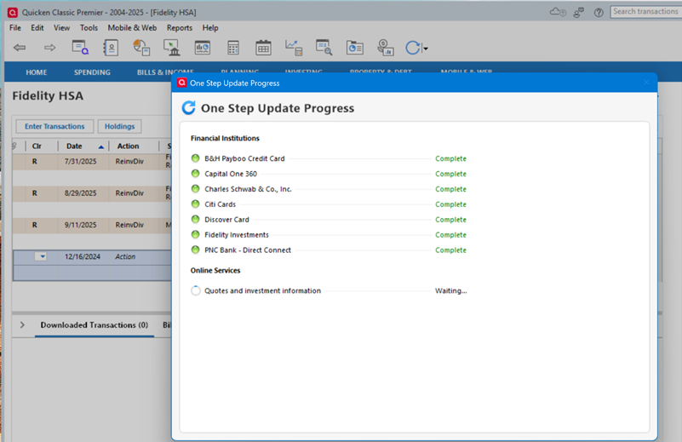682x442 pixels.
Task: Open the Calculator toolbar icon
Action: 233,48
